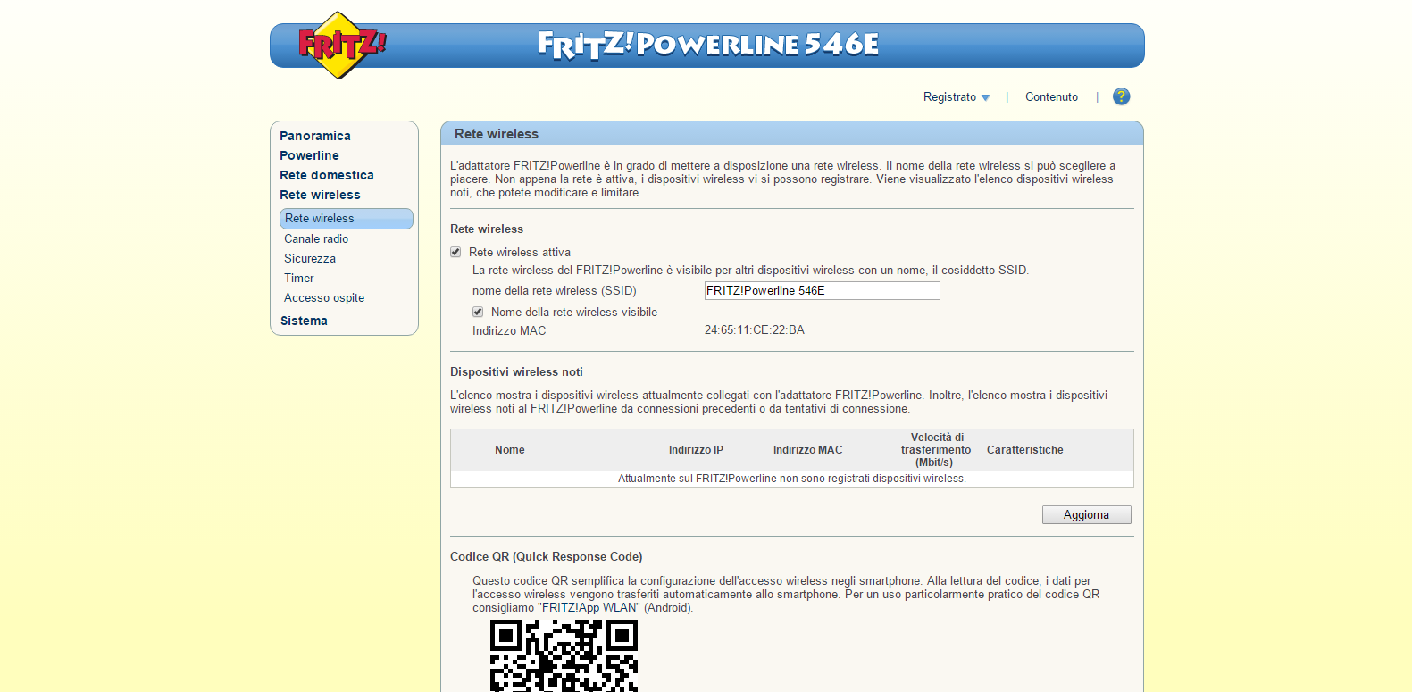This screenshot has width=1412, height=692.
Task: Expand the Registrato dropdown arrow
Action: (x=985, y=97)
